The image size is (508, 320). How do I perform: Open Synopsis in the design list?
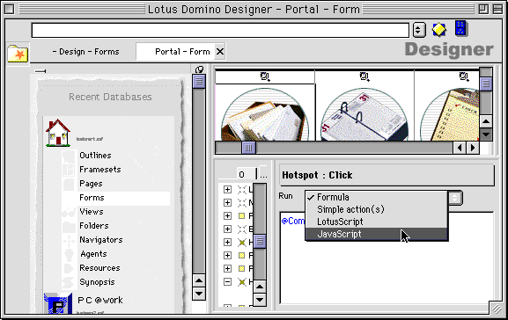(97, 282)
